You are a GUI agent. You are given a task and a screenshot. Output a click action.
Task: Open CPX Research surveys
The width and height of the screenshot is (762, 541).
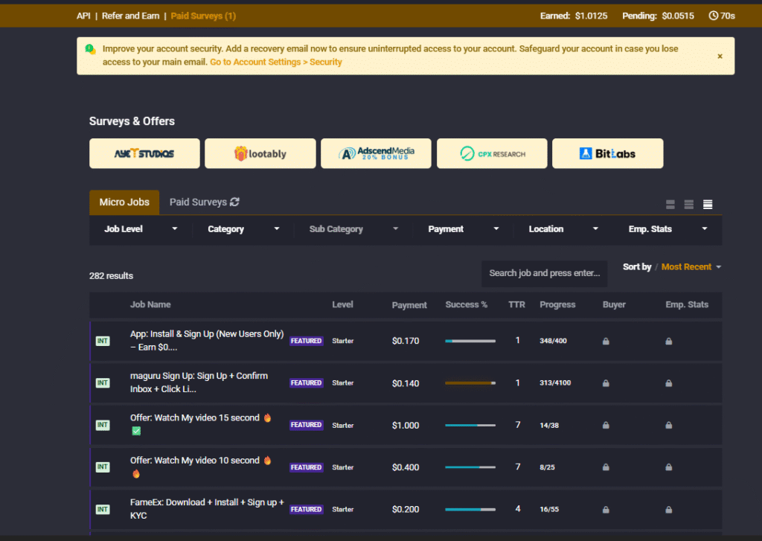point(492,153)
